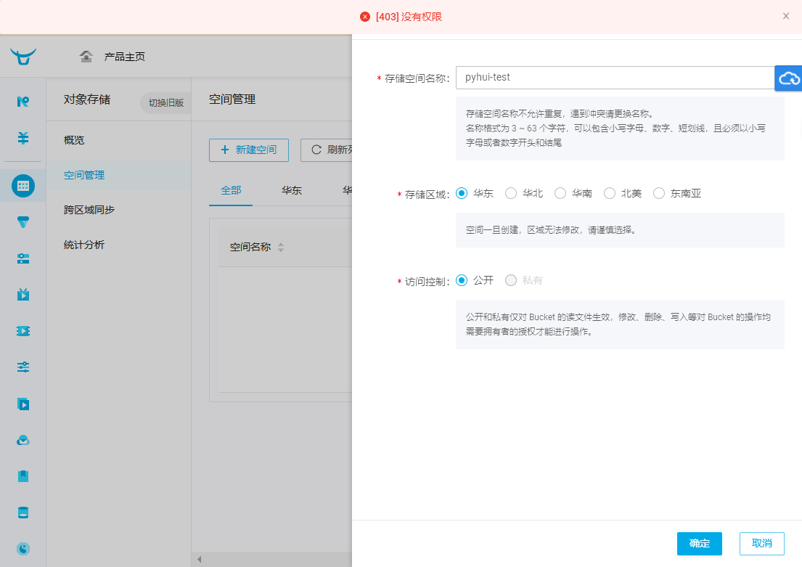This screenshot has width=802, height=567.
Task: Open the product homepage via home icon
Action: point(86,56)
